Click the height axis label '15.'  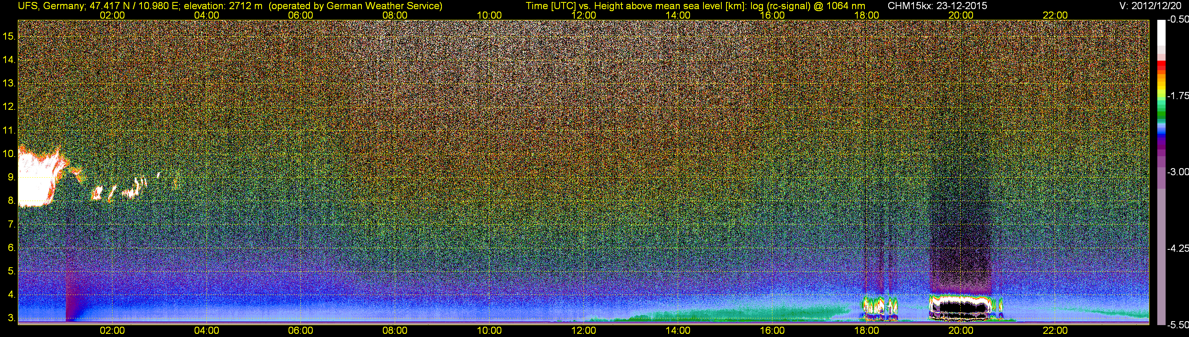coord(9,36)
